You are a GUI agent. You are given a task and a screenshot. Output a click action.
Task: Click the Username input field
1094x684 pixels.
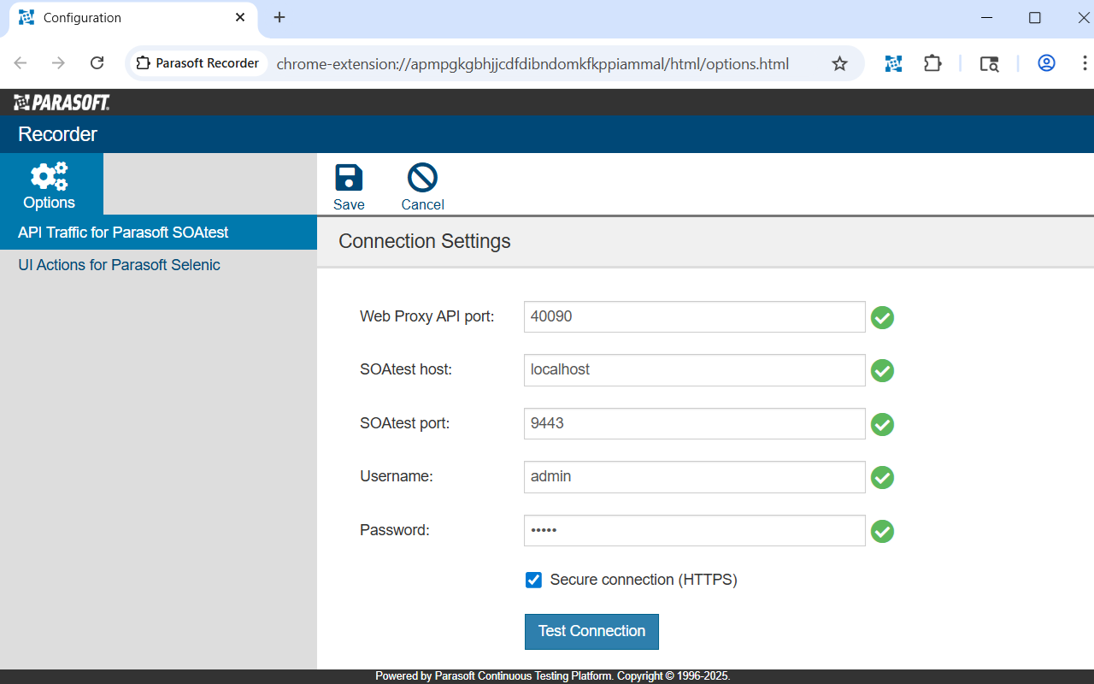(x=694, y=476)
